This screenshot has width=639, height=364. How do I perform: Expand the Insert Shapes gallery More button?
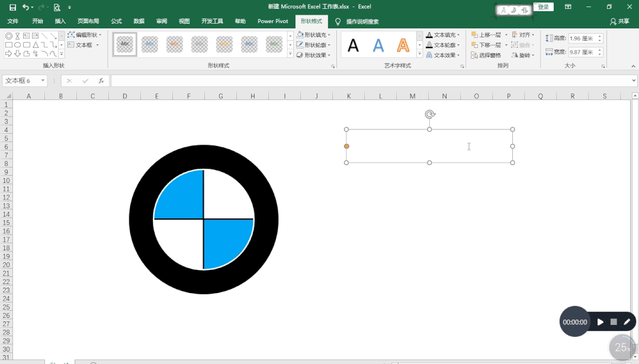tap(62, 54)
